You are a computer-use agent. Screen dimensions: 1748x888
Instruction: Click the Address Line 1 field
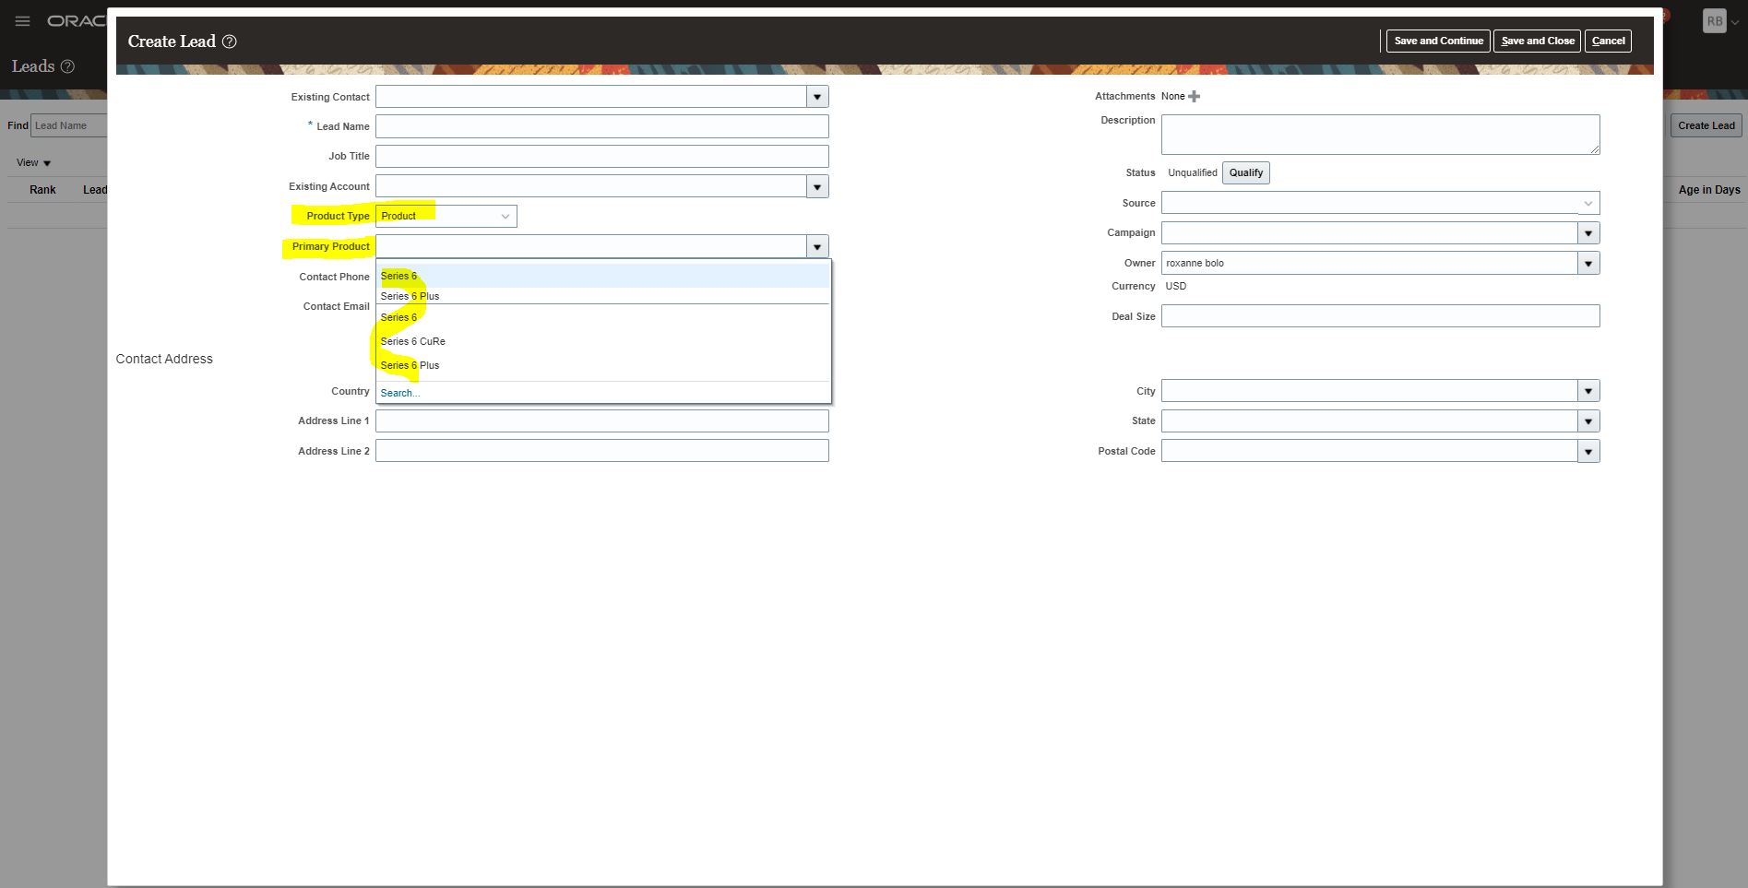point(602,420)
